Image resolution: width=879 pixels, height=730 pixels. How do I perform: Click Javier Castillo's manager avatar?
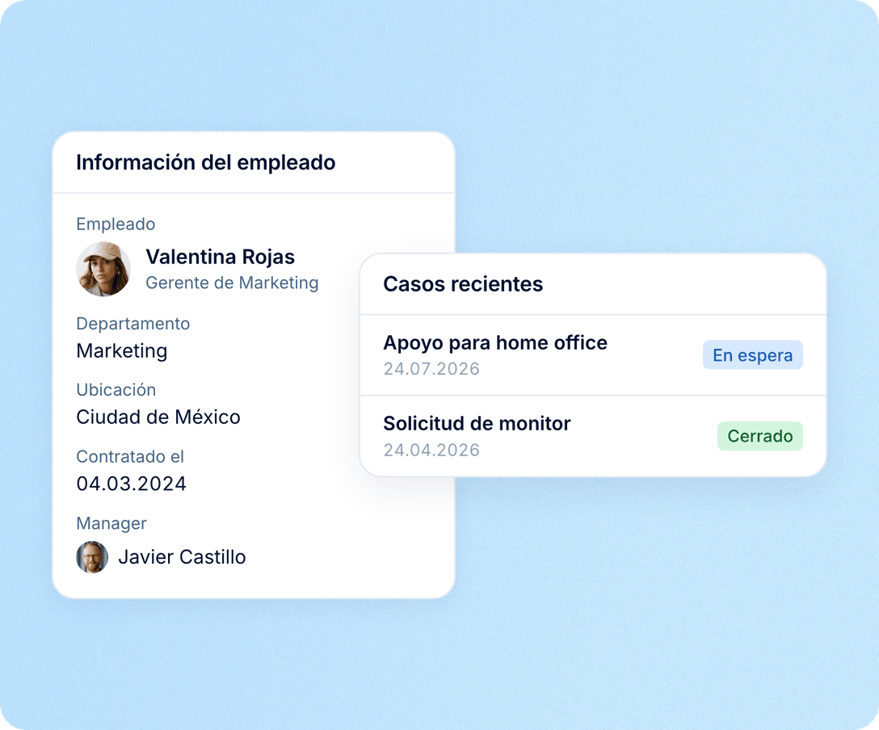(92, 557)
